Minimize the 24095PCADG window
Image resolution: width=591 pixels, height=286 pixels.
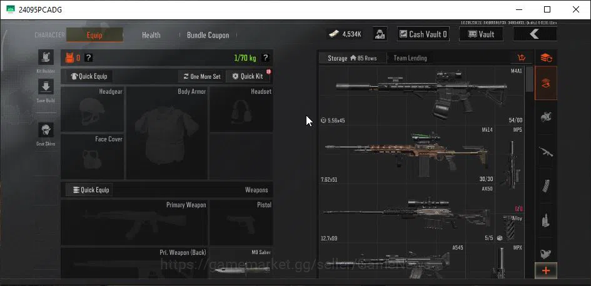518,9
